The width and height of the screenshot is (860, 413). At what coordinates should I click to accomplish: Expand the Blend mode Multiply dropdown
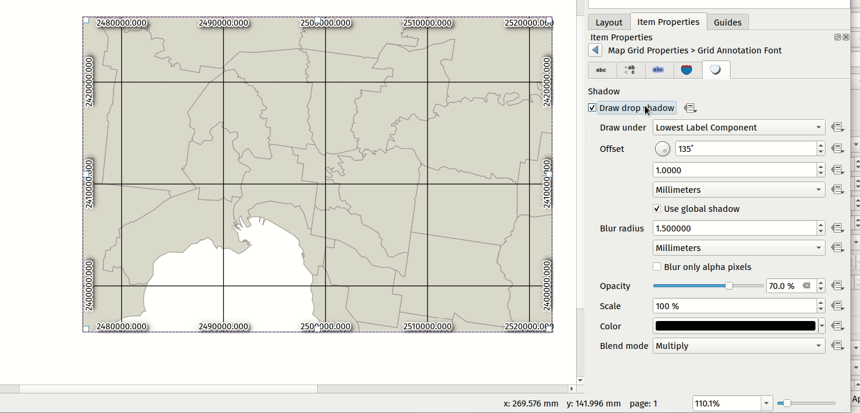[738, 346]
